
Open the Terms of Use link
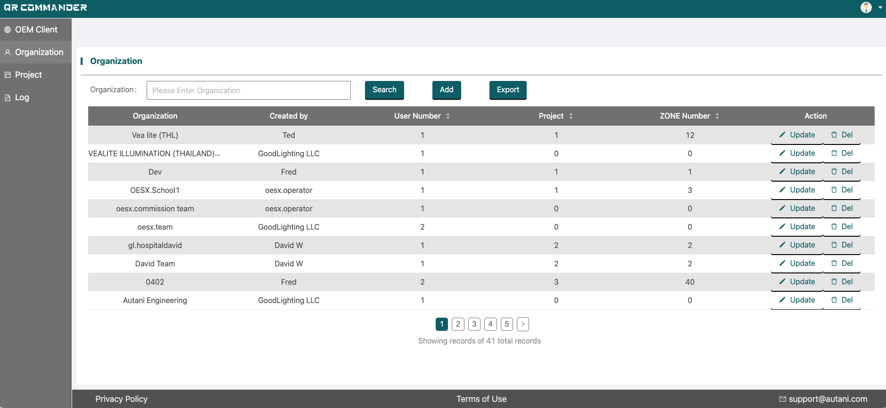481,399
